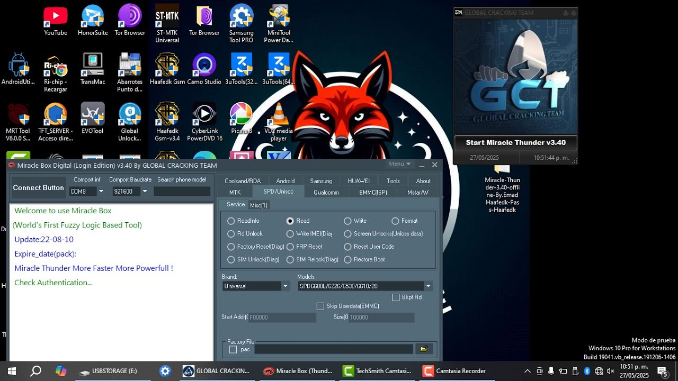Click the factory file path field
Image resolution: width=678 pixels, height=381 pixels.
[x=334, y=349]
